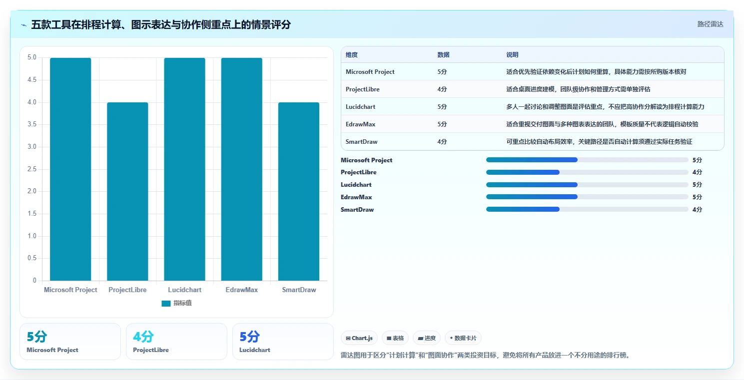
Task: Click the 路径雷达 label in the header
Action: click(x=710, y=24)
